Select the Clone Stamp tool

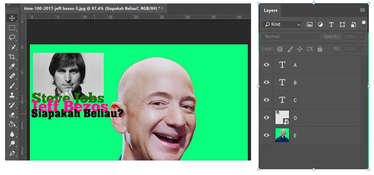(x=12, y=95)
